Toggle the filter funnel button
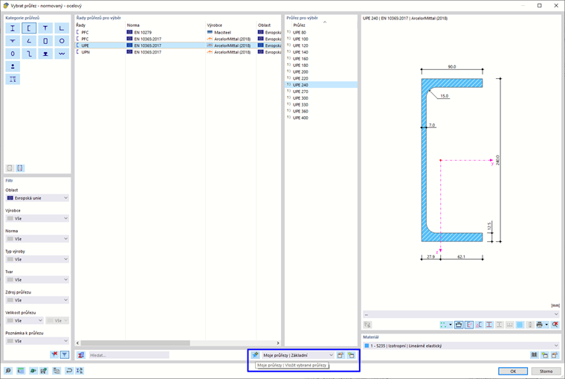This screenshot has height=379, width=565. coord(65,355)
